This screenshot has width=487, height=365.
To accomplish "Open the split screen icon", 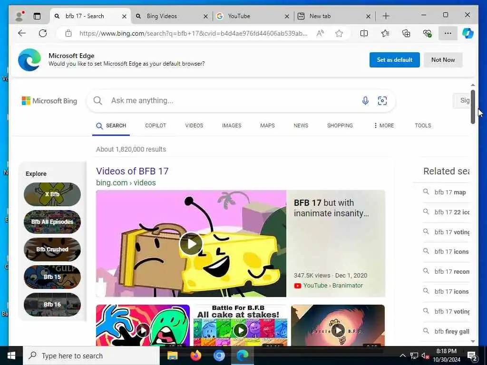I will click(x=364, y=33).
